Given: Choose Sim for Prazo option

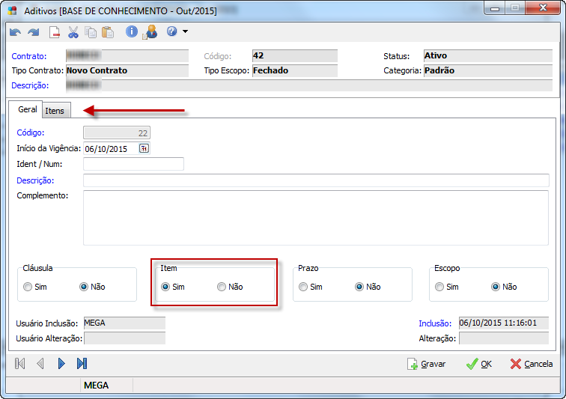Looking at the screenshot, I should 302,287.
